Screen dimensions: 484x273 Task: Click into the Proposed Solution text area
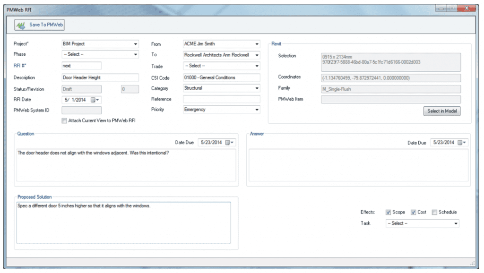tap(123, 223)
